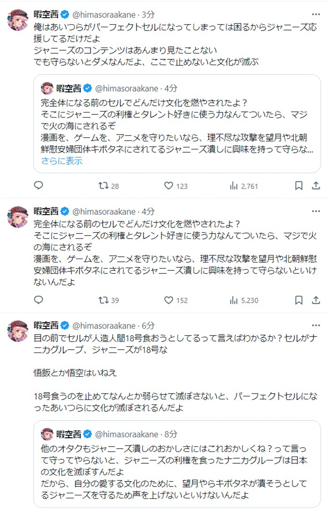Share the first tweet
This screenshot has height=513, width=328.
[316, 186]
